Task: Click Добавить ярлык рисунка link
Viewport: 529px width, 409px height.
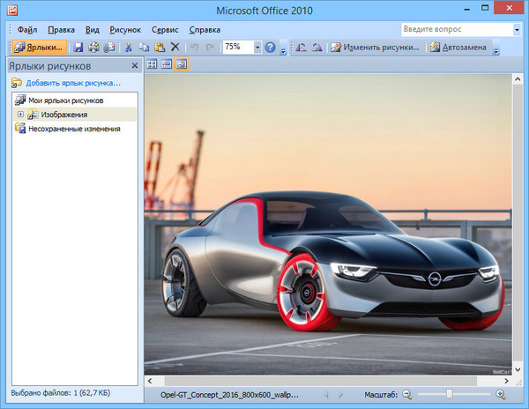Action: [x=72, y=83]
